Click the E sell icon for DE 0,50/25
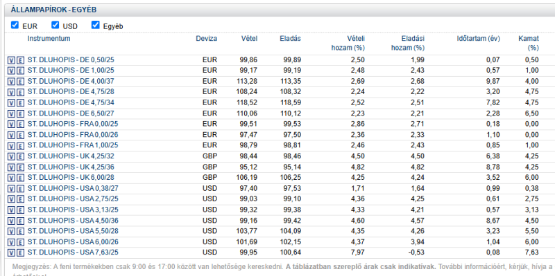This screenshot has width=555, height=276. pos(20,60)
